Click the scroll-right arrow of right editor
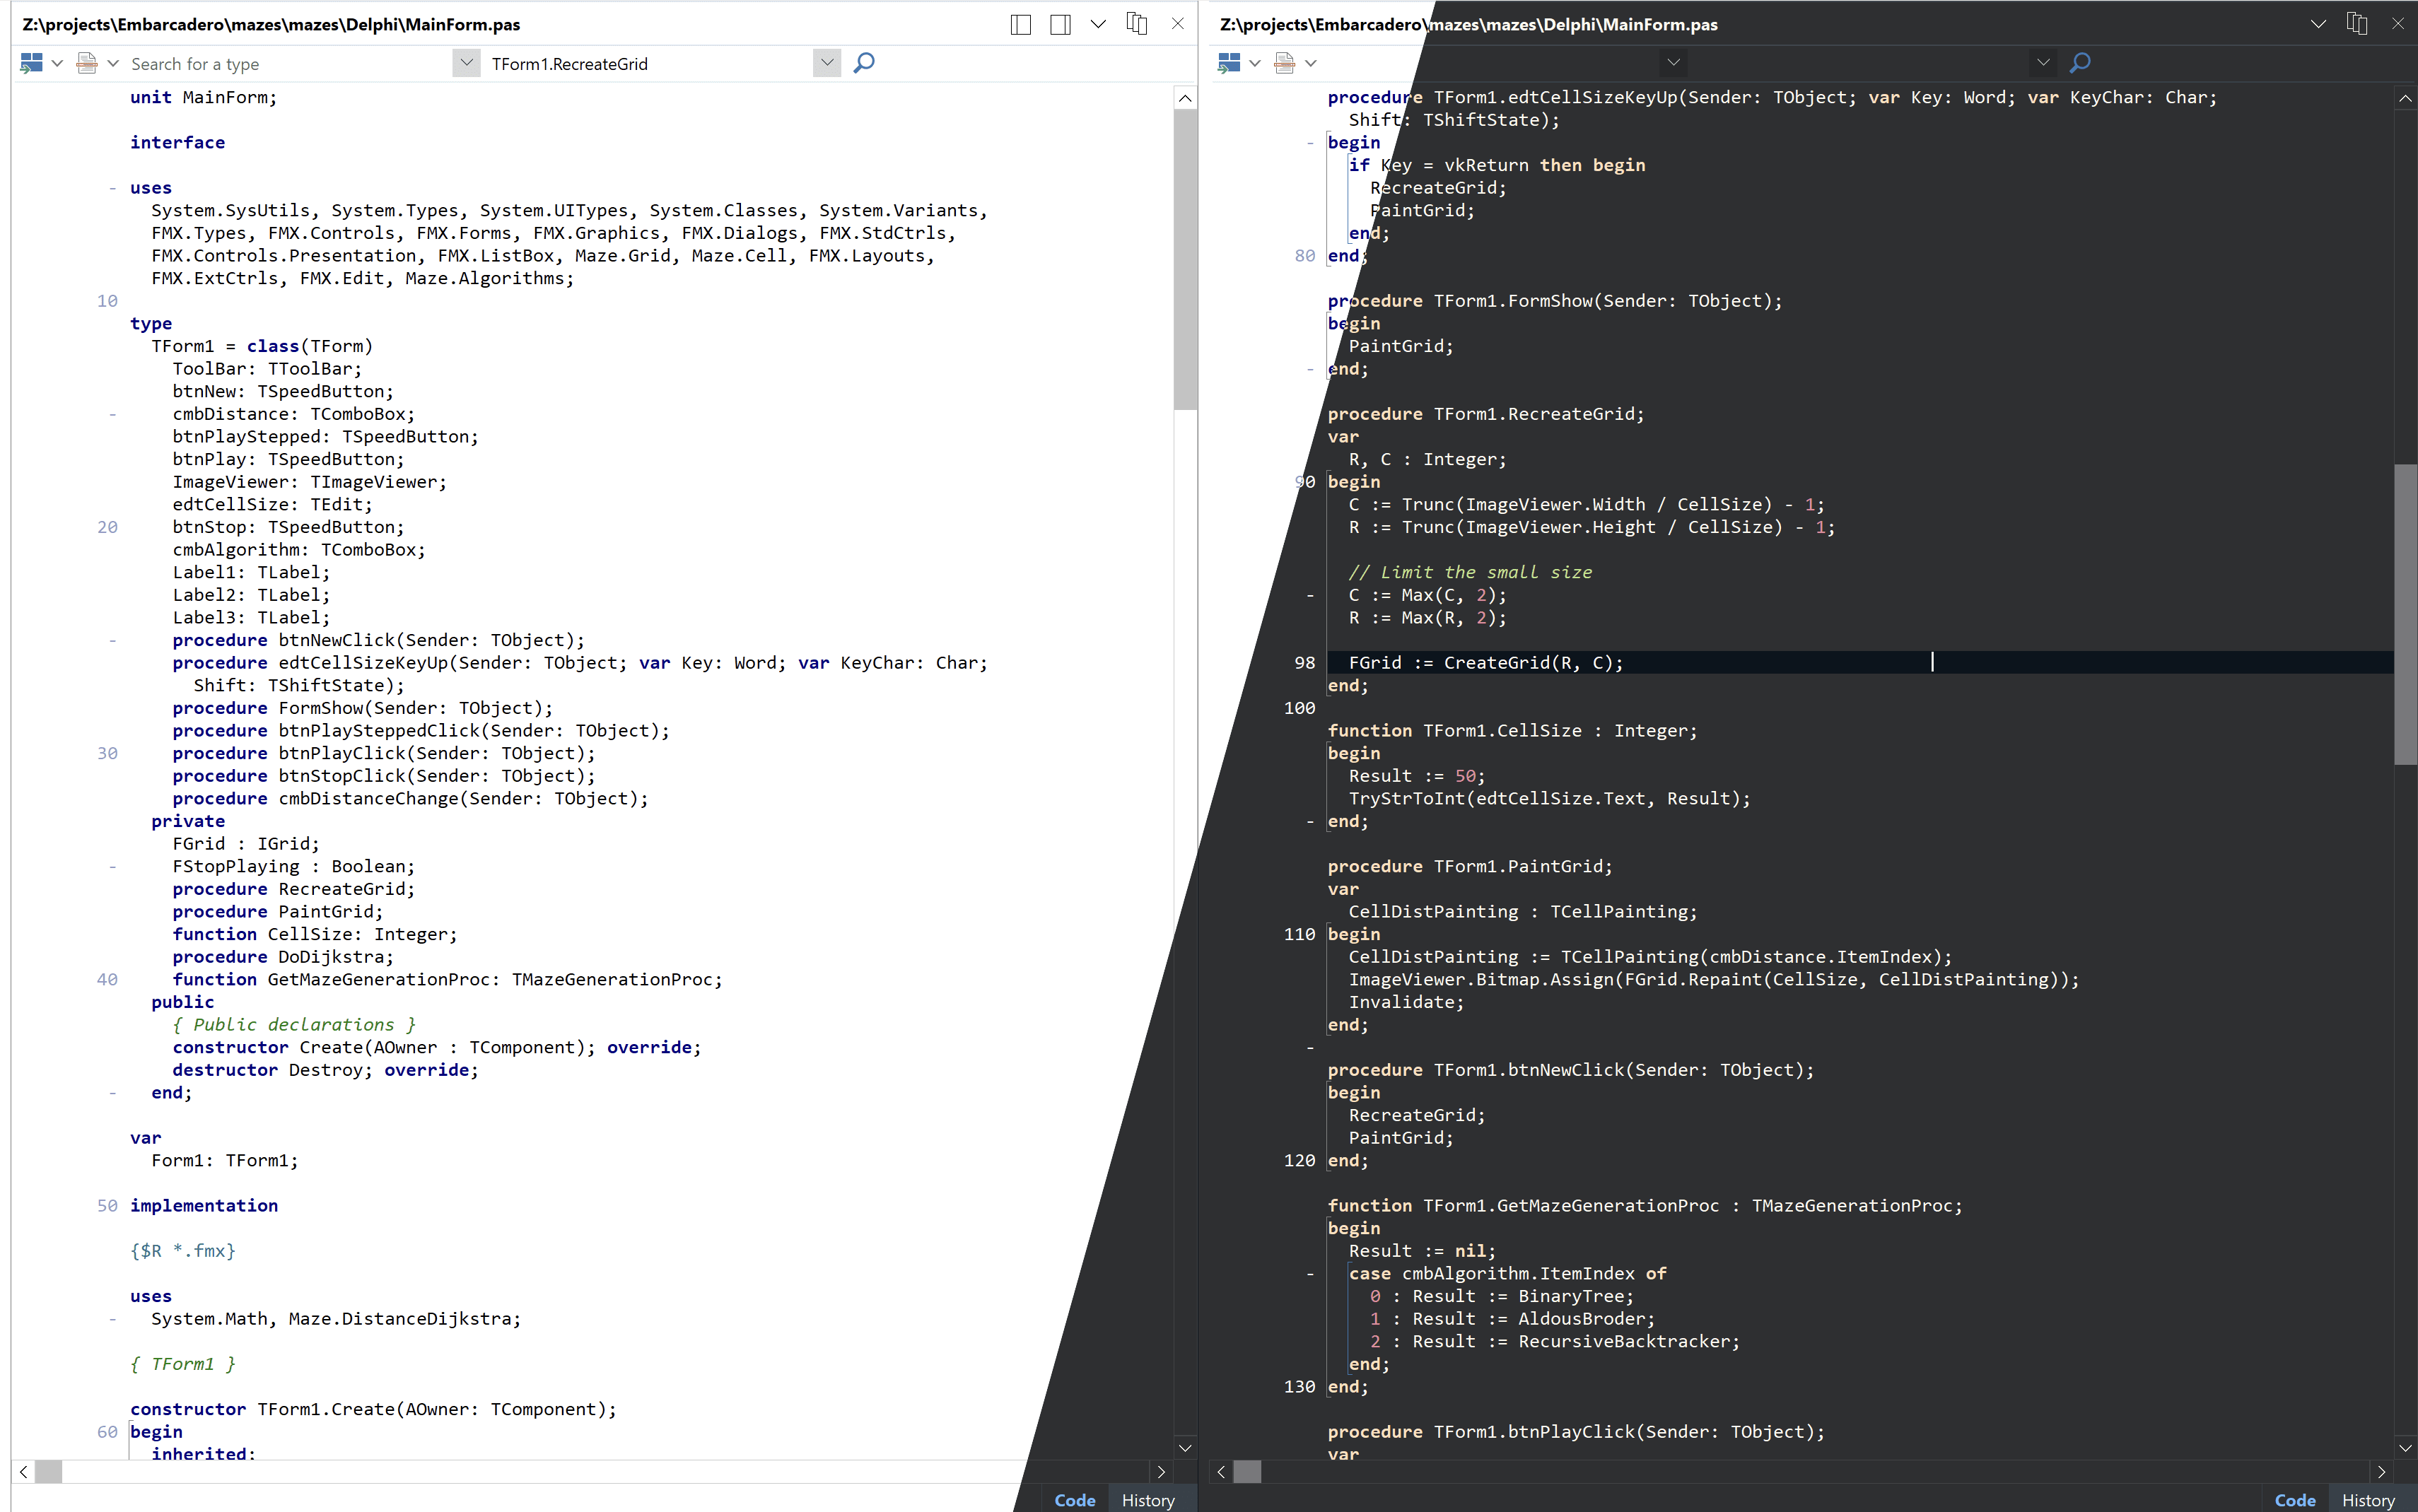 tap(2382, 1471)
